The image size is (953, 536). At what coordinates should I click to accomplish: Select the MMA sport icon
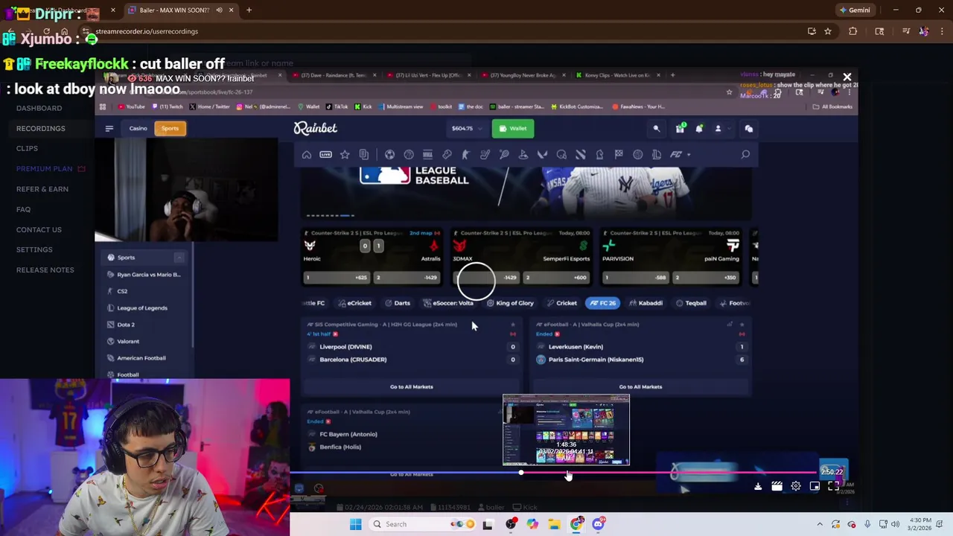427,154
